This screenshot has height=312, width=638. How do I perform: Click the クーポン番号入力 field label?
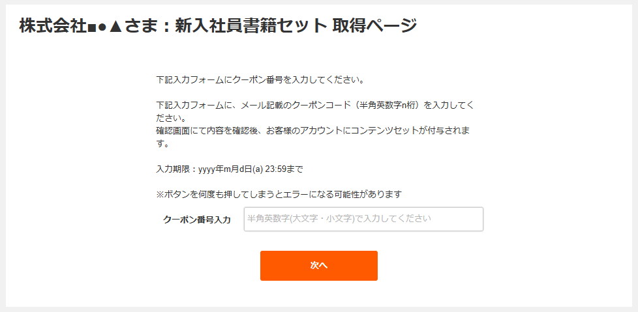[196, 220]
